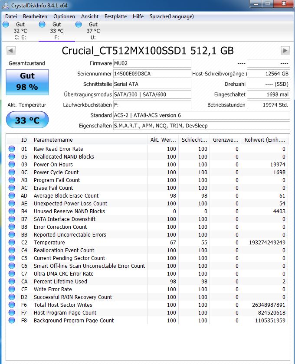Click status icon of Host Program Page Count
The height and width of the screenshot is (364, 295).
(12, 313)
